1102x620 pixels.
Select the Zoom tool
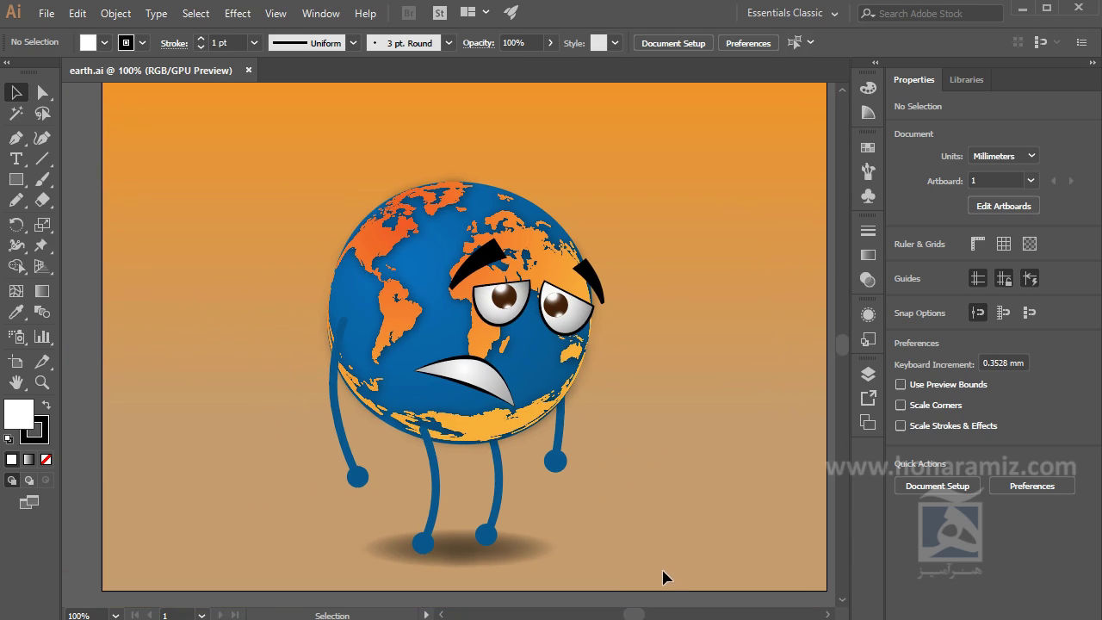42,382
